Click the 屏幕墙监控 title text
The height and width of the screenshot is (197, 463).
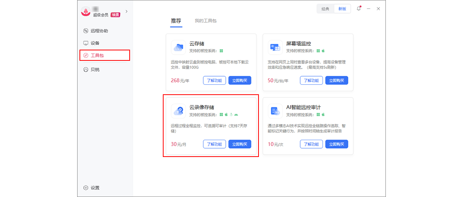(x=299, y=43)
